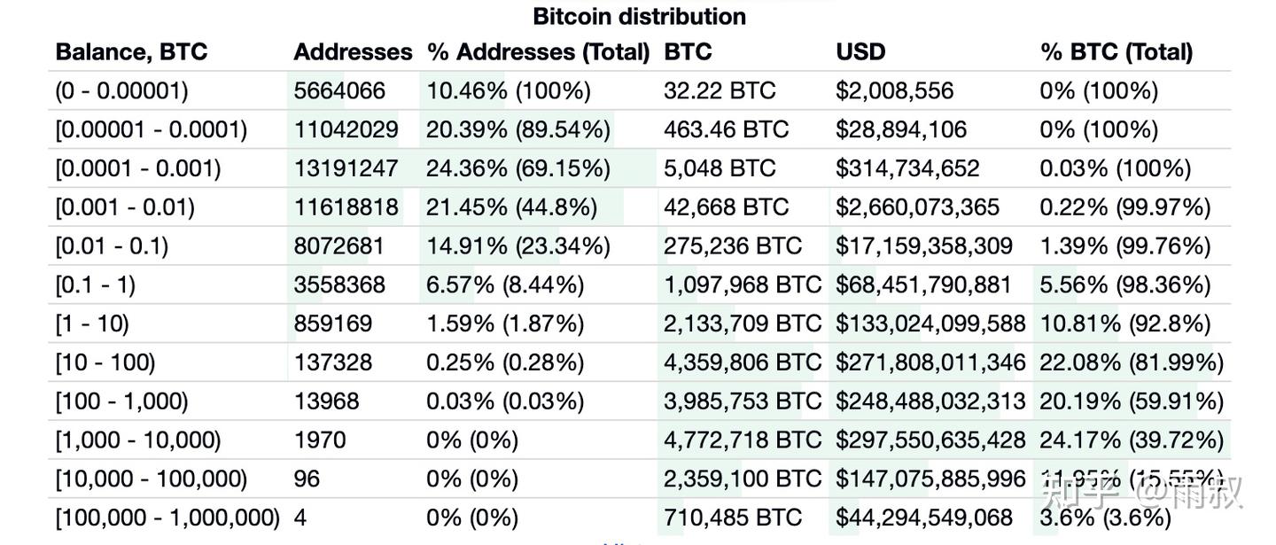This screenshot has height=545, width=1276.
Task: Click the 42,668 BTC cell
Action: (x=726, y=207)
